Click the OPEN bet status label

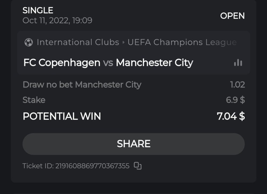[232, 16]
